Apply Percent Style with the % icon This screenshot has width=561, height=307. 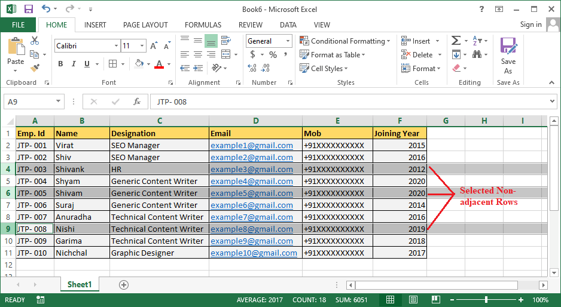273,55
